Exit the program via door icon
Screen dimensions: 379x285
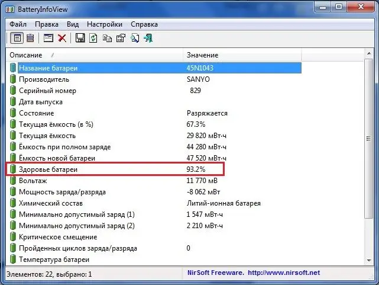click(148, 39)
